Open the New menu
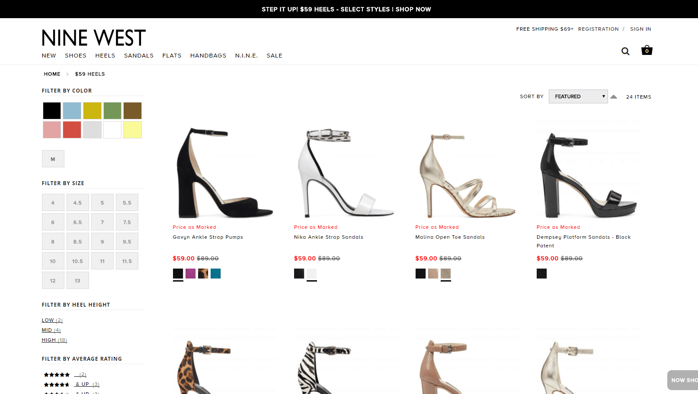The image size is (698, 394). point(49,55)
